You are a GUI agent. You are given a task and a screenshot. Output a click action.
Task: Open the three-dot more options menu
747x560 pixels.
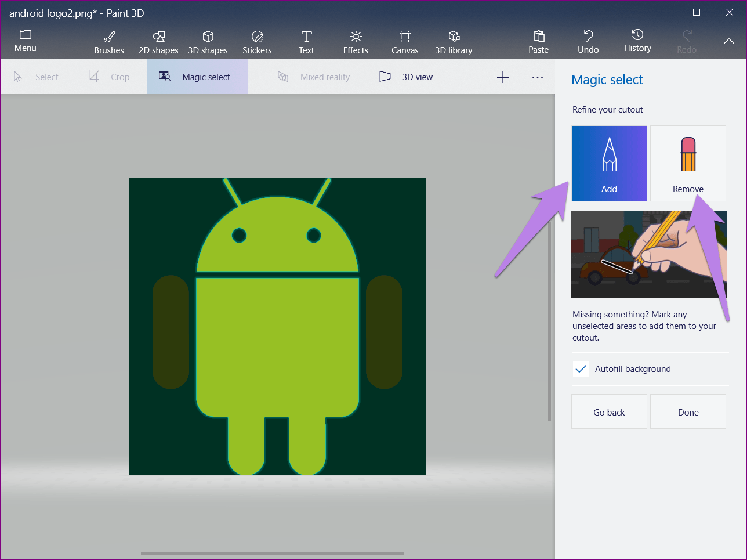[538, 77]
